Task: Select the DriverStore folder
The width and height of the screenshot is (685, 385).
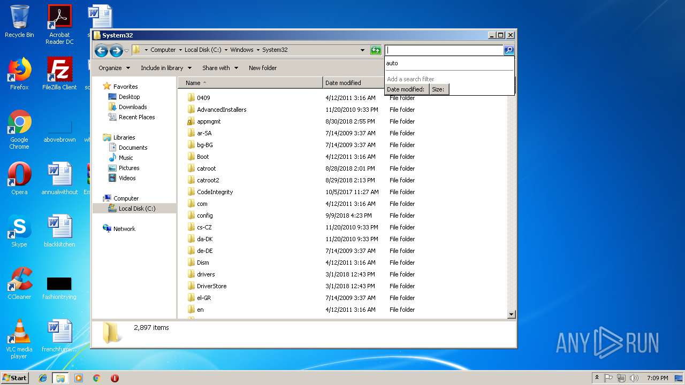Action: pos(211,286)
